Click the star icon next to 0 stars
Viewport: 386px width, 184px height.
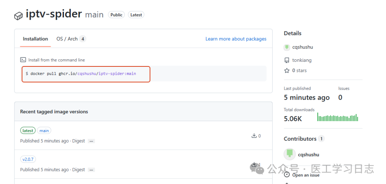[287, 71]
